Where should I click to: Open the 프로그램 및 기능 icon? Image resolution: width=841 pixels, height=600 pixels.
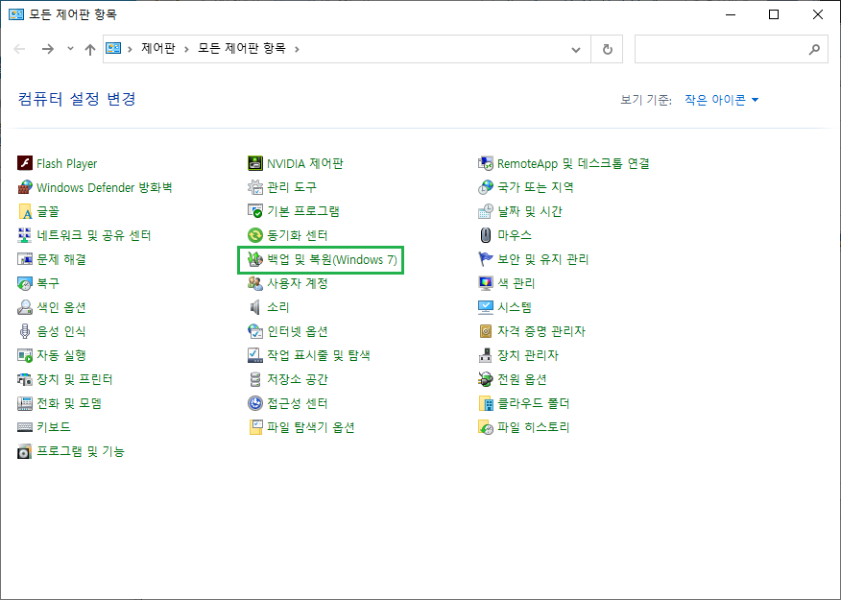[x=25, y=451]
